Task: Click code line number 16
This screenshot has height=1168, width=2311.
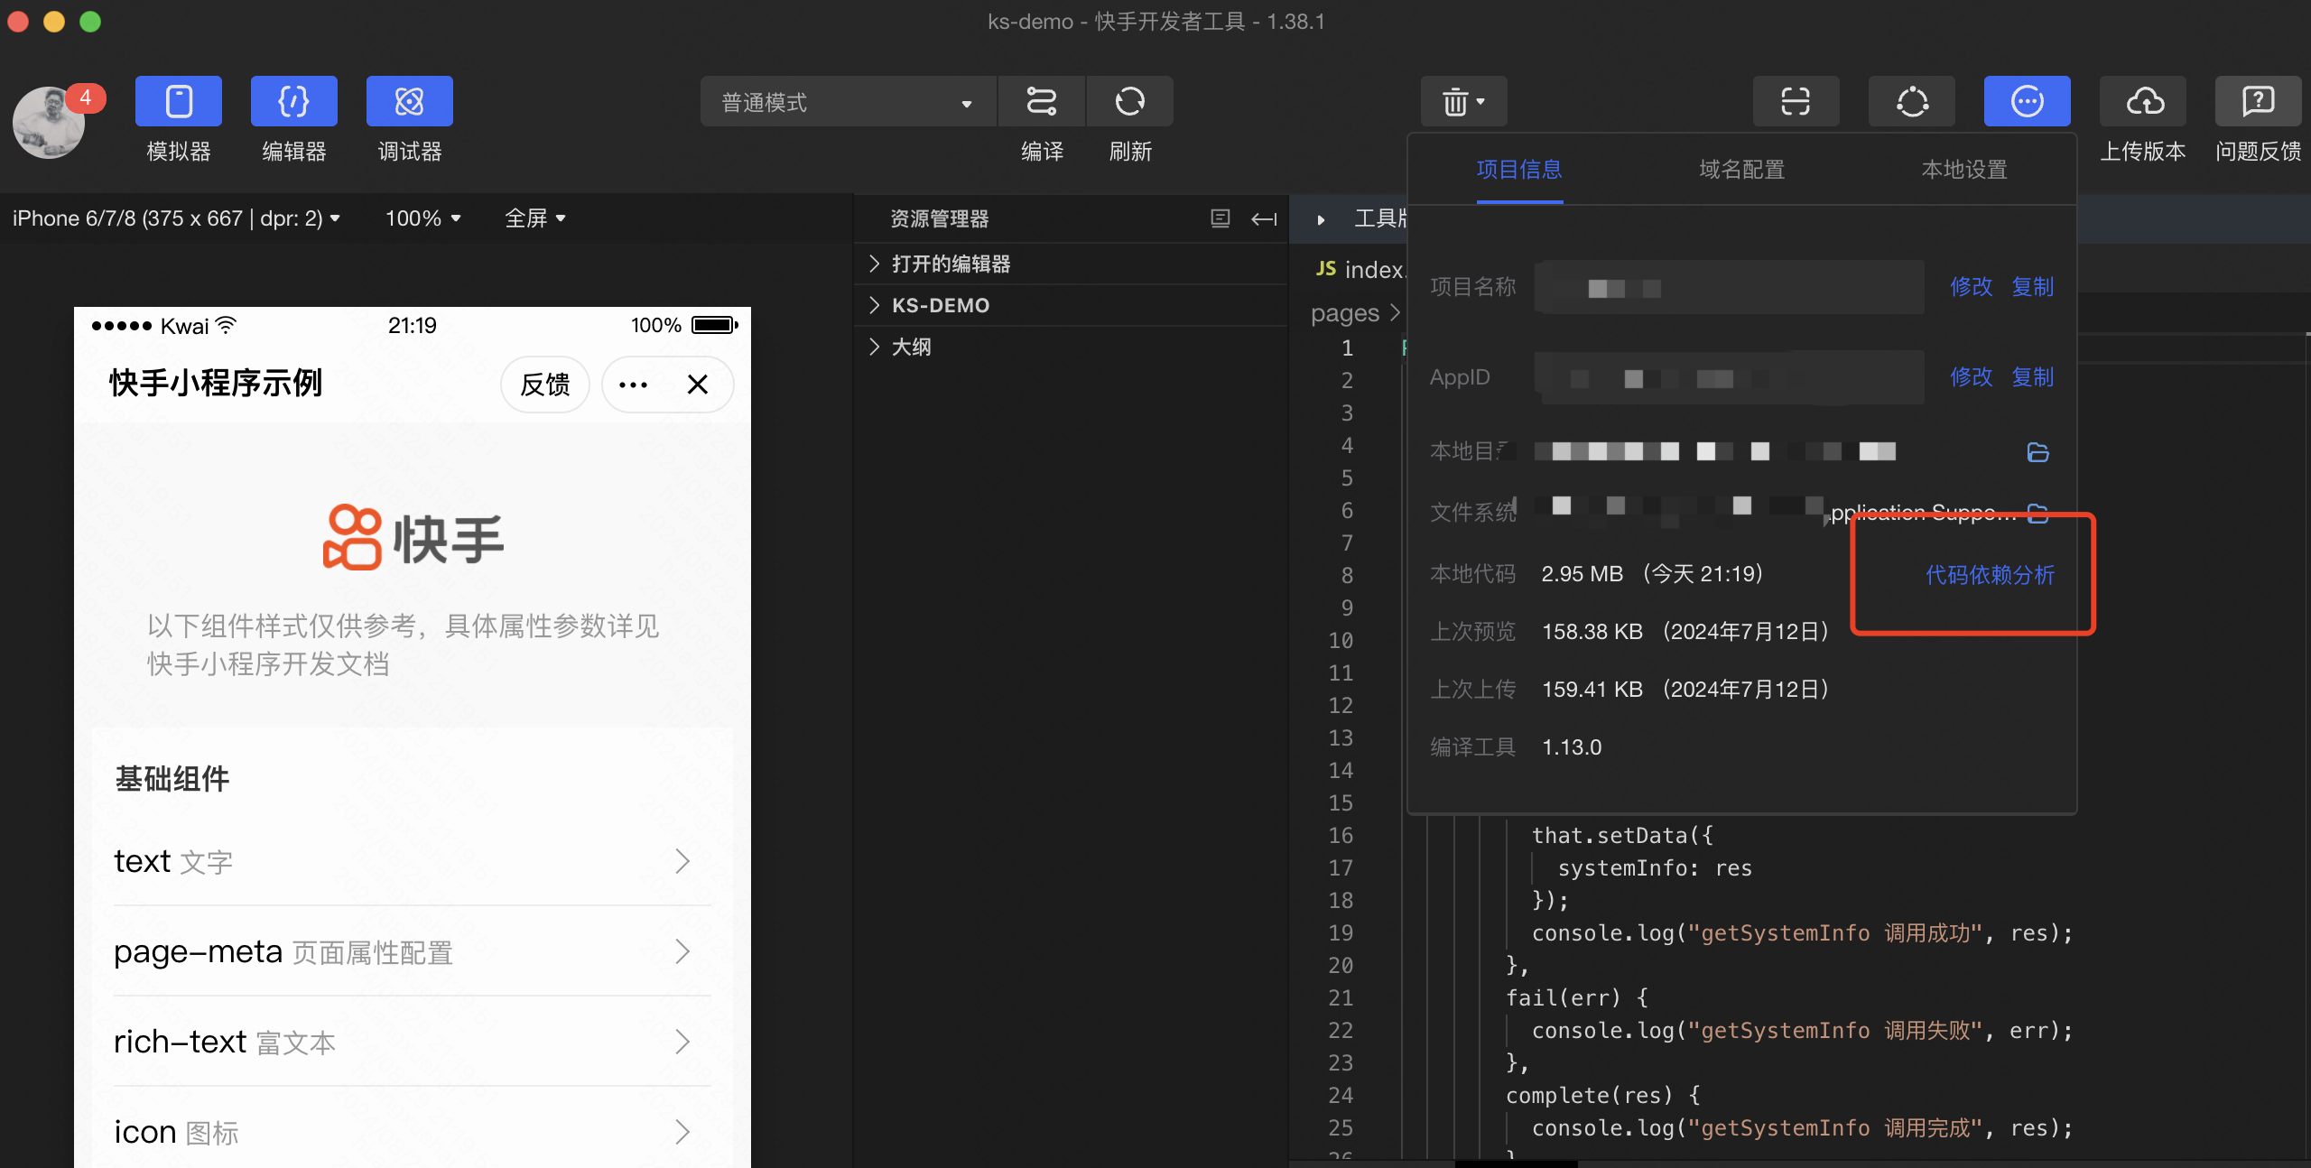Action: (x=1341, y=836)
